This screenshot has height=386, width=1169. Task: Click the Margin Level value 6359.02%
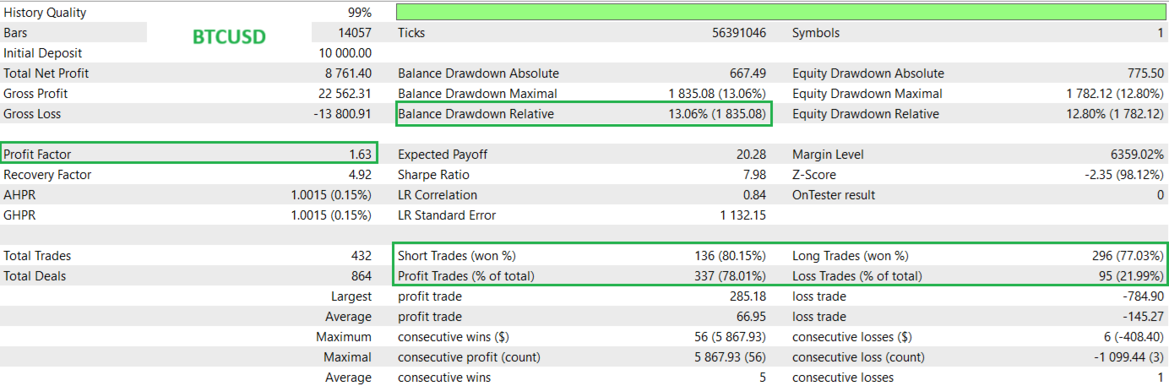[1133, 155]
